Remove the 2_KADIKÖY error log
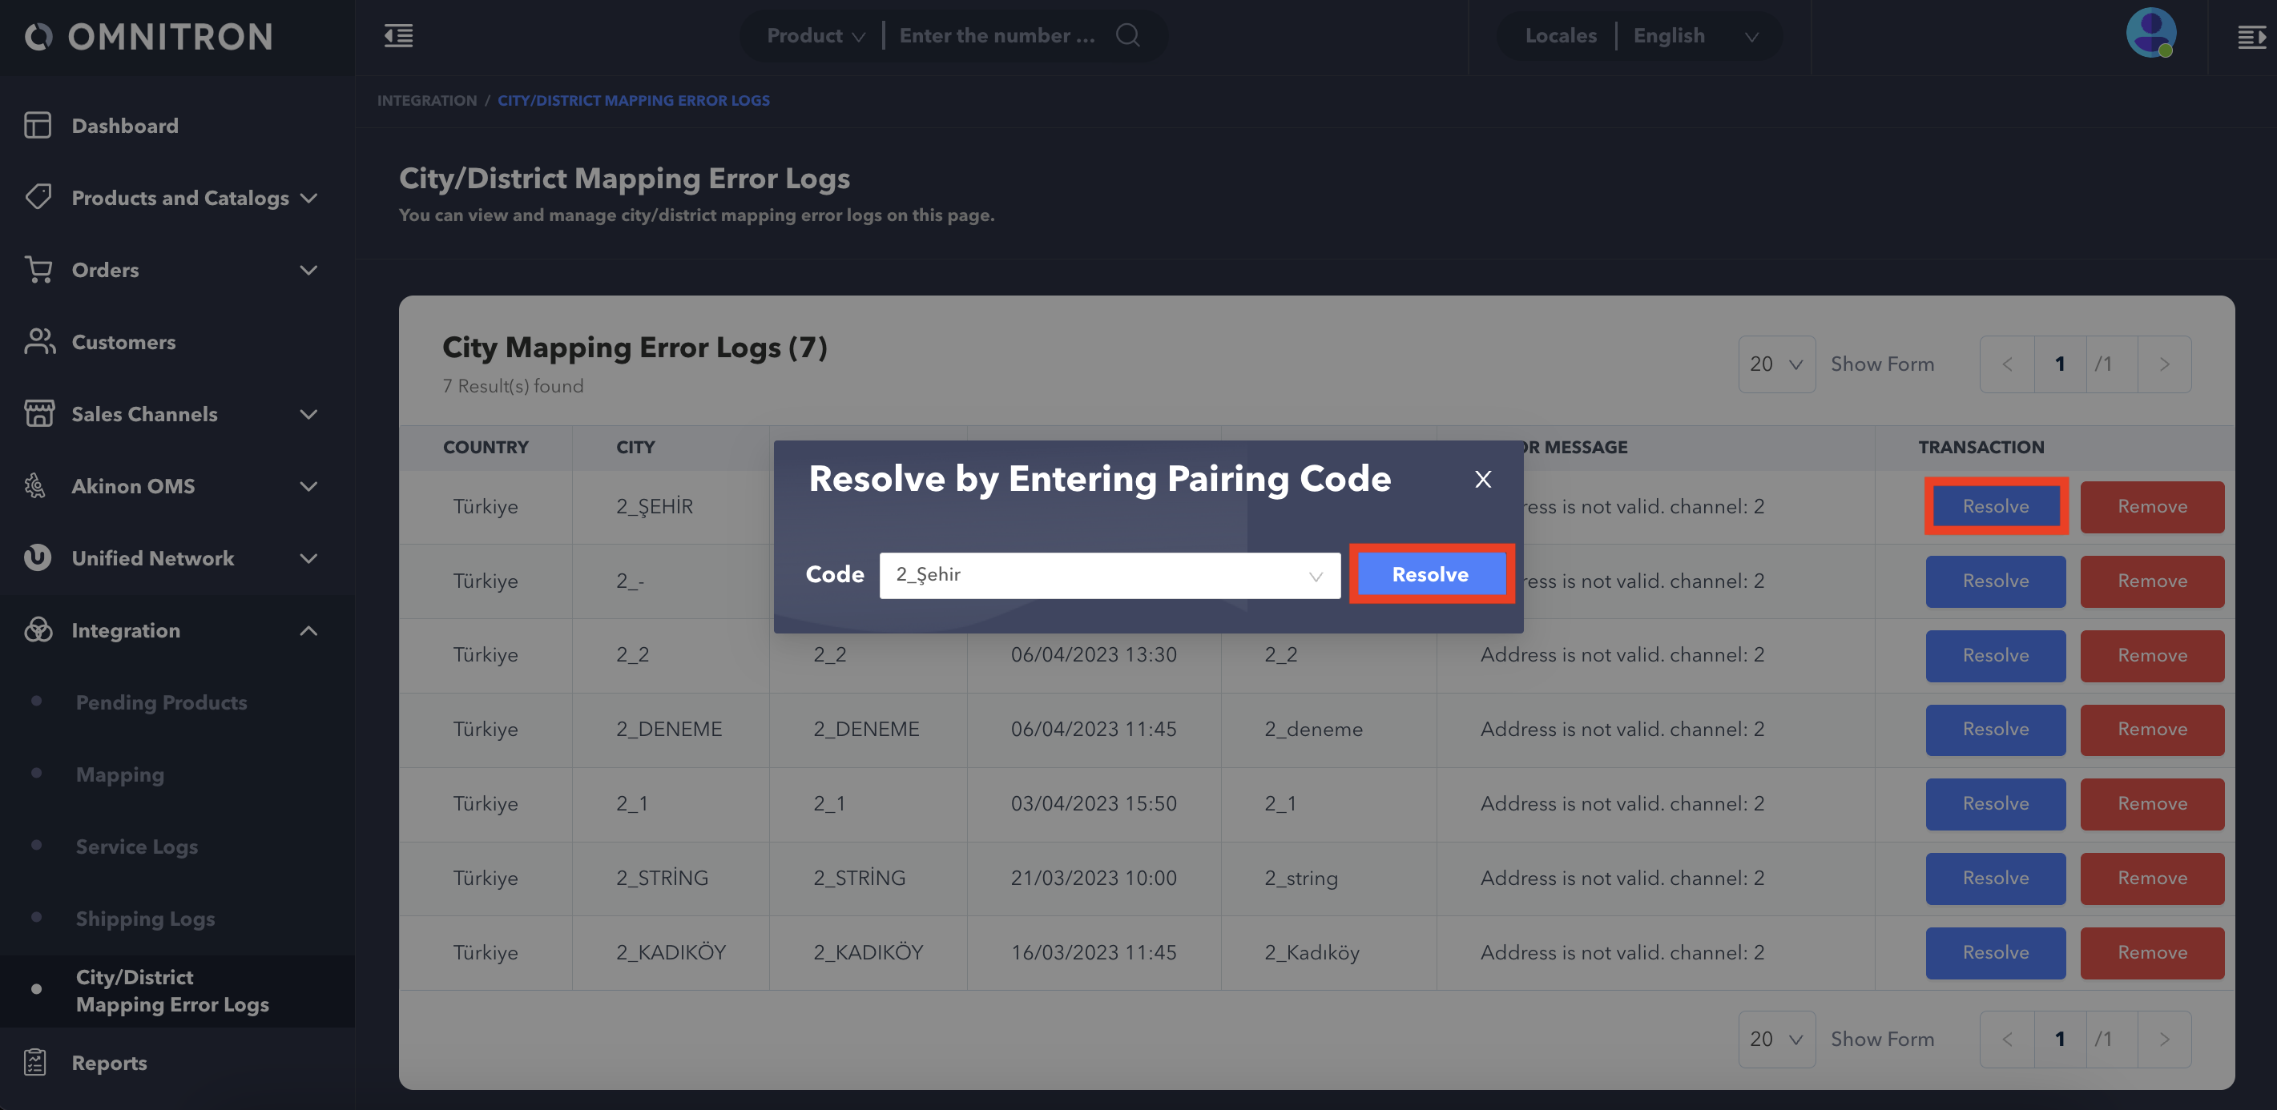This screenshot has width=2277, height=1110. pyautogui.click(x=2150, y=951)
